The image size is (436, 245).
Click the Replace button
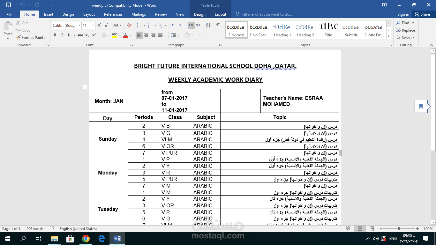pos(405,30)
